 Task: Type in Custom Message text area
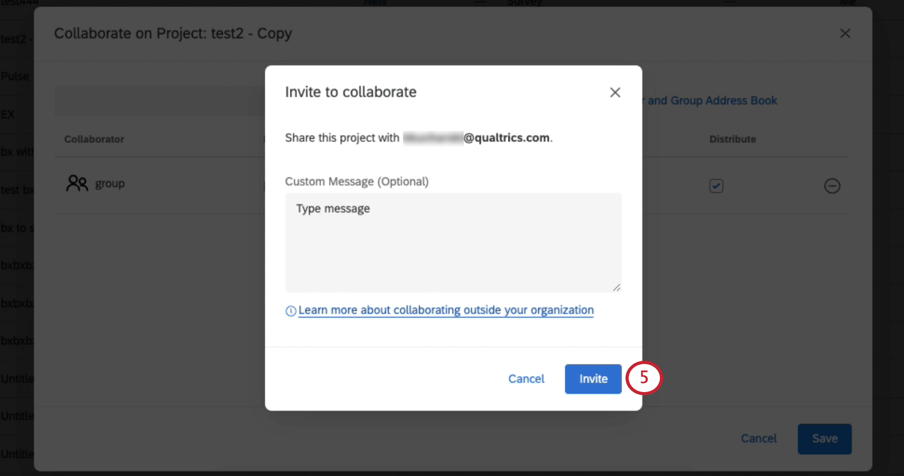(x=453, y=242)
